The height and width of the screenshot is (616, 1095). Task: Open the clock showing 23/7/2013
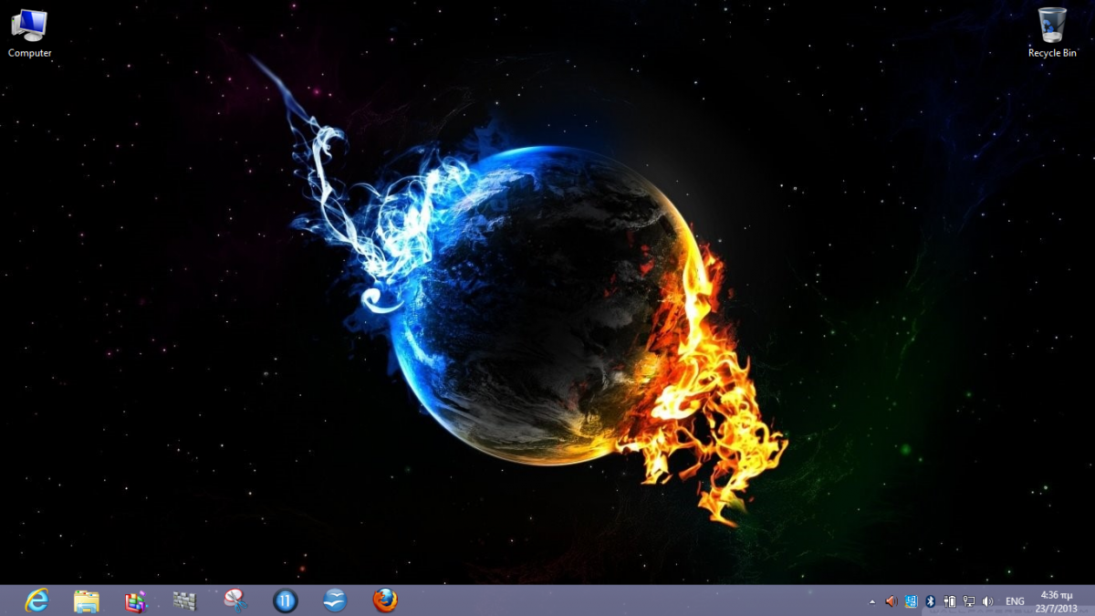pyautogui.click(x=1057, y=601)
